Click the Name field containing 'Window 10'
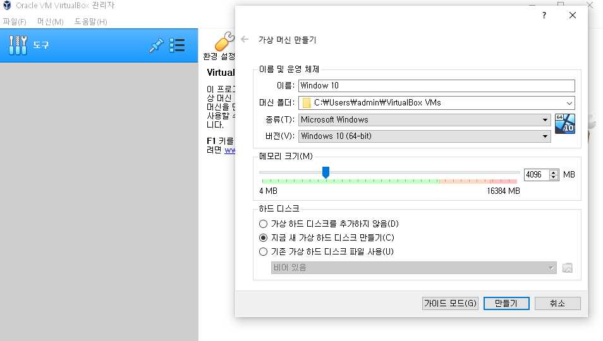The width and height of the screenshot is (603, 341). [x=437, y=86]
